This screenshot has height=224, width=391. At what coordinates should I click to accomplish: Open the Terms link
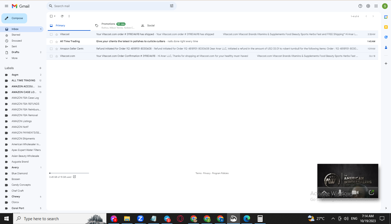(x=198, y=173)
